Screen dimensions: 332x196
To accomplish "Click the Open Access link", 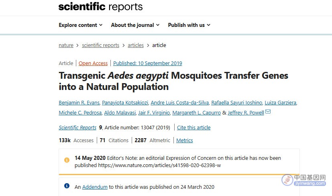I will [93, 63].
